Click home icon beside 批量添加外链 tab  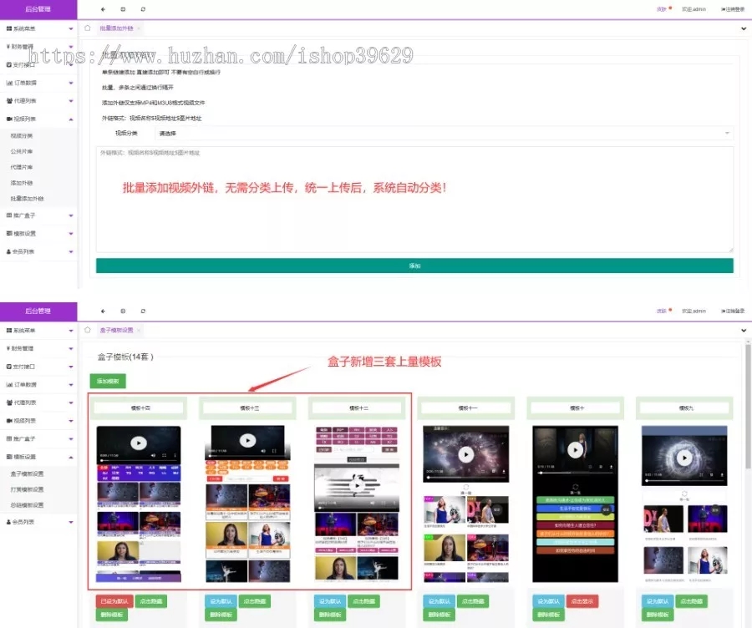[x=88, y=28]
